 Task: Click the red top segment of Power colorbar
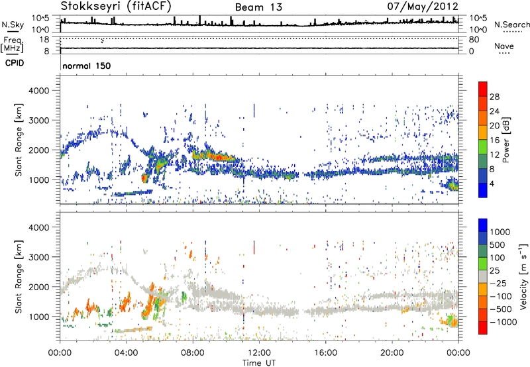tap(483, 89)
